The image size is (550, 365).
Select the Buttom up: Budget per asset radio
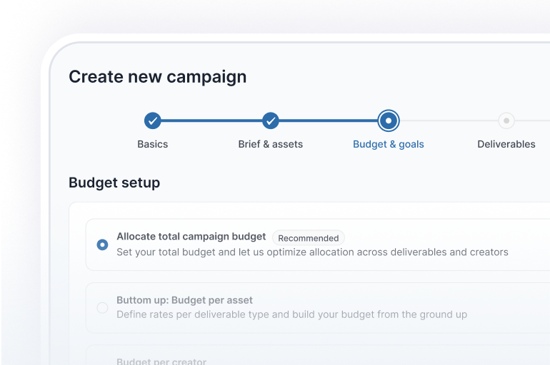(102, 308)
